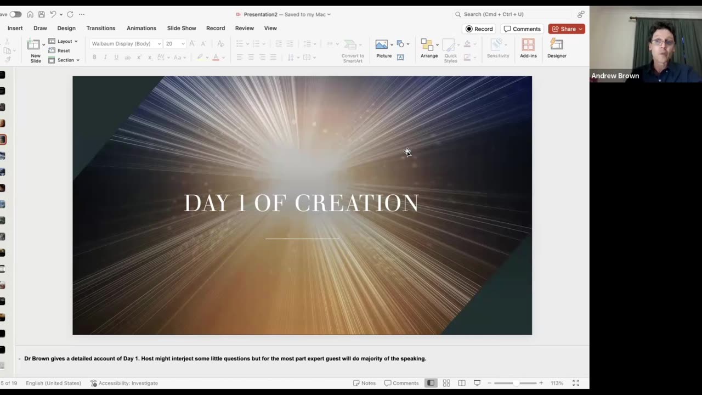The height and width of the screenshot is (395, 702).
Task: Toggle the Notes pane in status bar
Action: [364, 383]
